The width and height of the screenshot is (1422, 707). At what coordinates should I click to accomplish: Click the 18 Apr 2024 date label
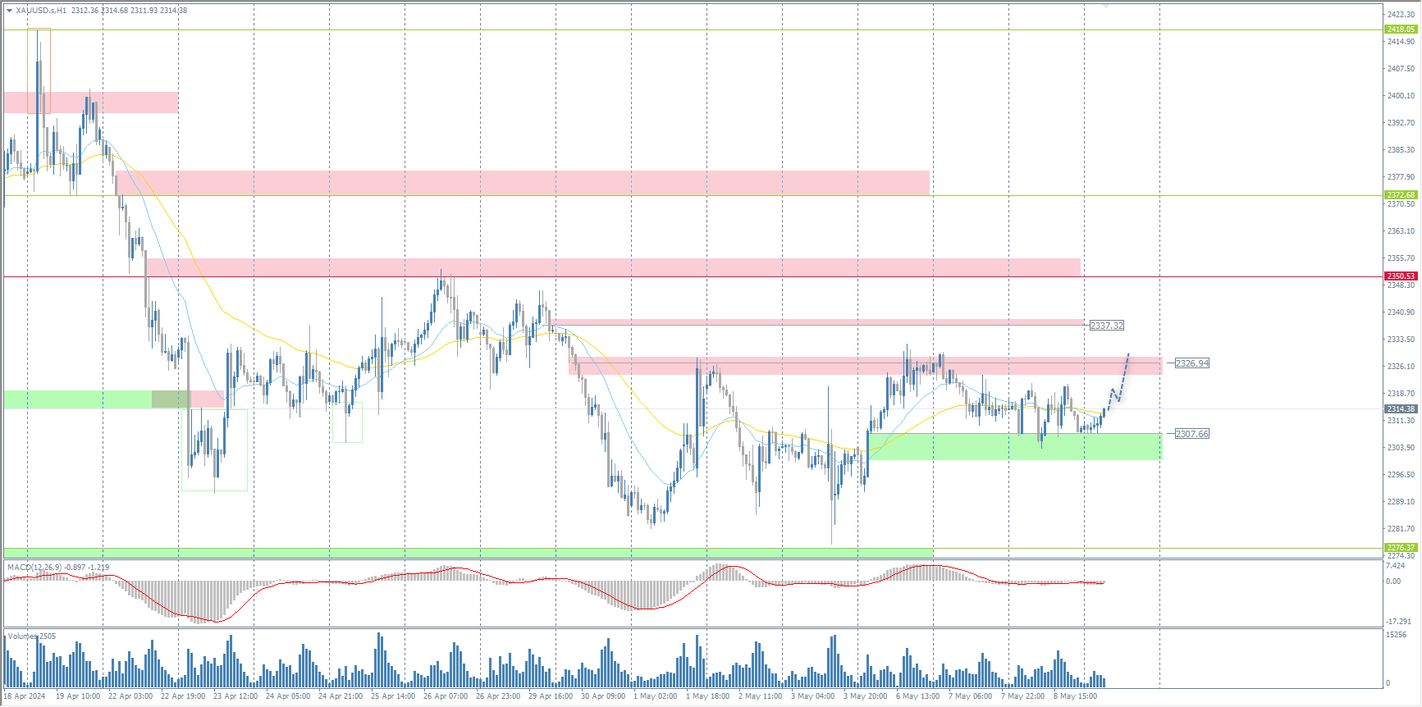pyautogui.click(x=25, y=696)
